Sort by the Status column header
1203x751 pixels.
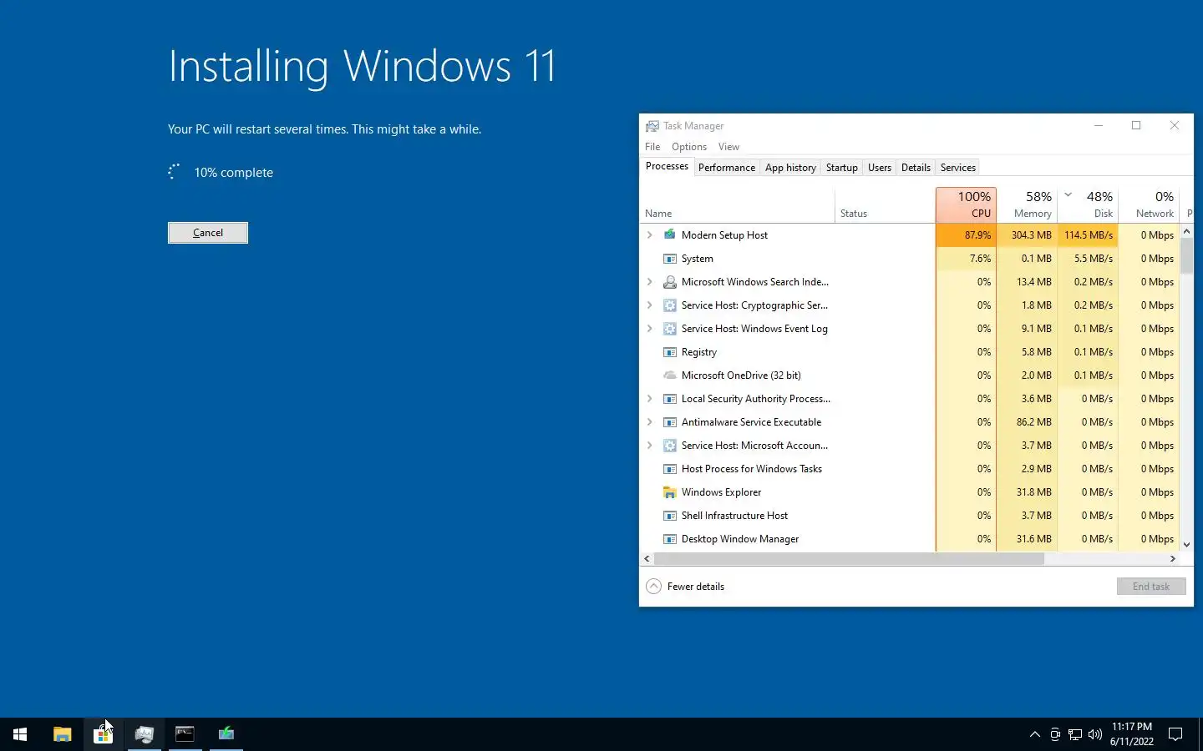[885, 204]
